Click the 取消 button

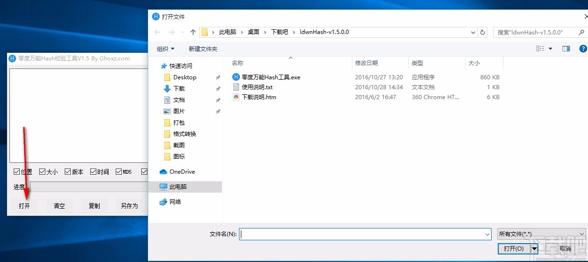tap(565, 248)
